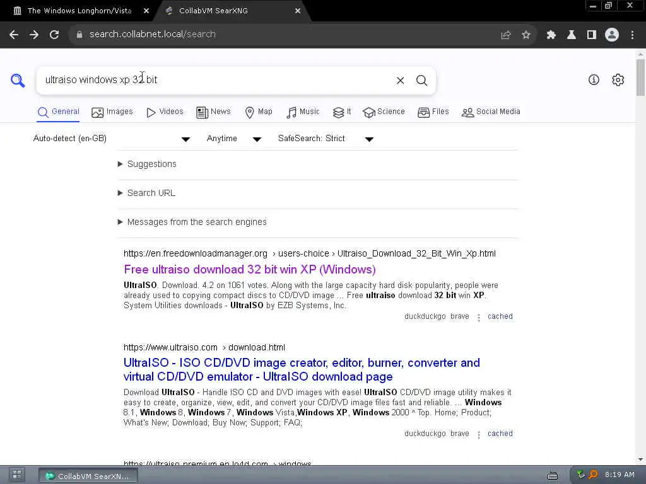Close the CollabVM SearXNG tab
Image resolution: width=646 pixels, height=484 pixels.
298,11
